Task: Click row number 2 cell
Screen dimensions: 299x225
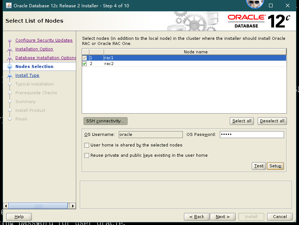Action: point(96,64)
